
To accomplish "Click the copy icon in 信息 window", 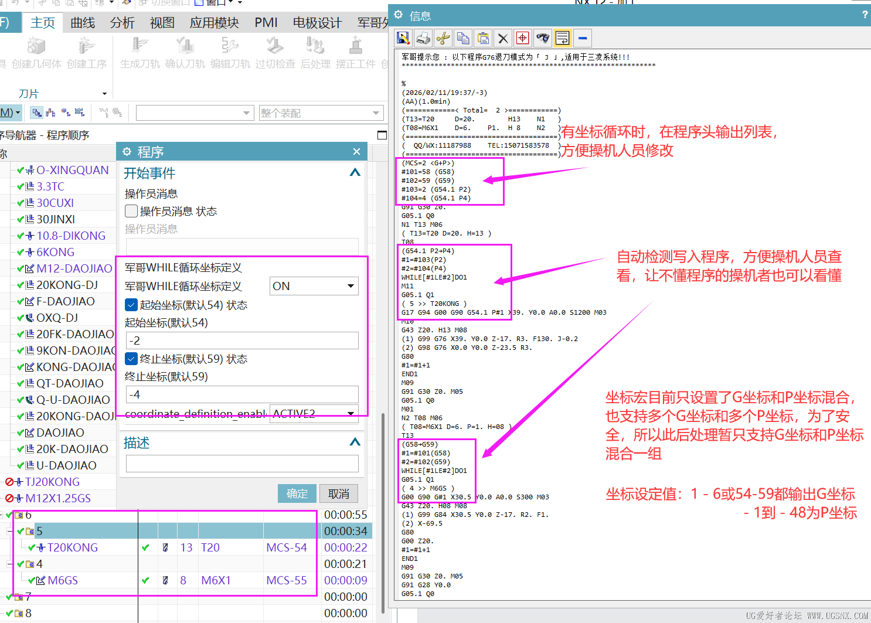I will tap(463, 38).
